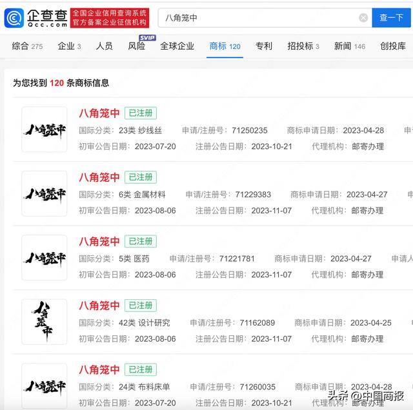Click the Qcc.com logo icon

(x=14, y=18)
